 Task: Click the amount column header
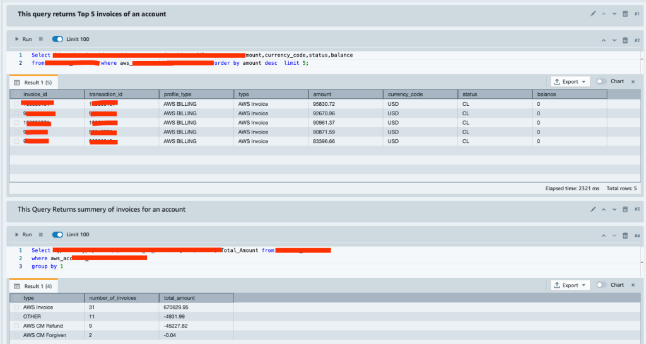pos(346,95)
